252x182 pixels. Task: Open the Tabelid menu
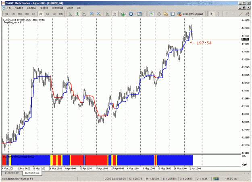pos(44,8)
